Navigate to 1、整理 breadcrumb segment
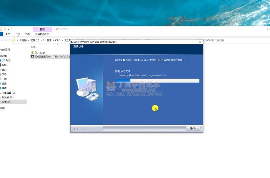This screenshot has height=178, width=270. 47,40
